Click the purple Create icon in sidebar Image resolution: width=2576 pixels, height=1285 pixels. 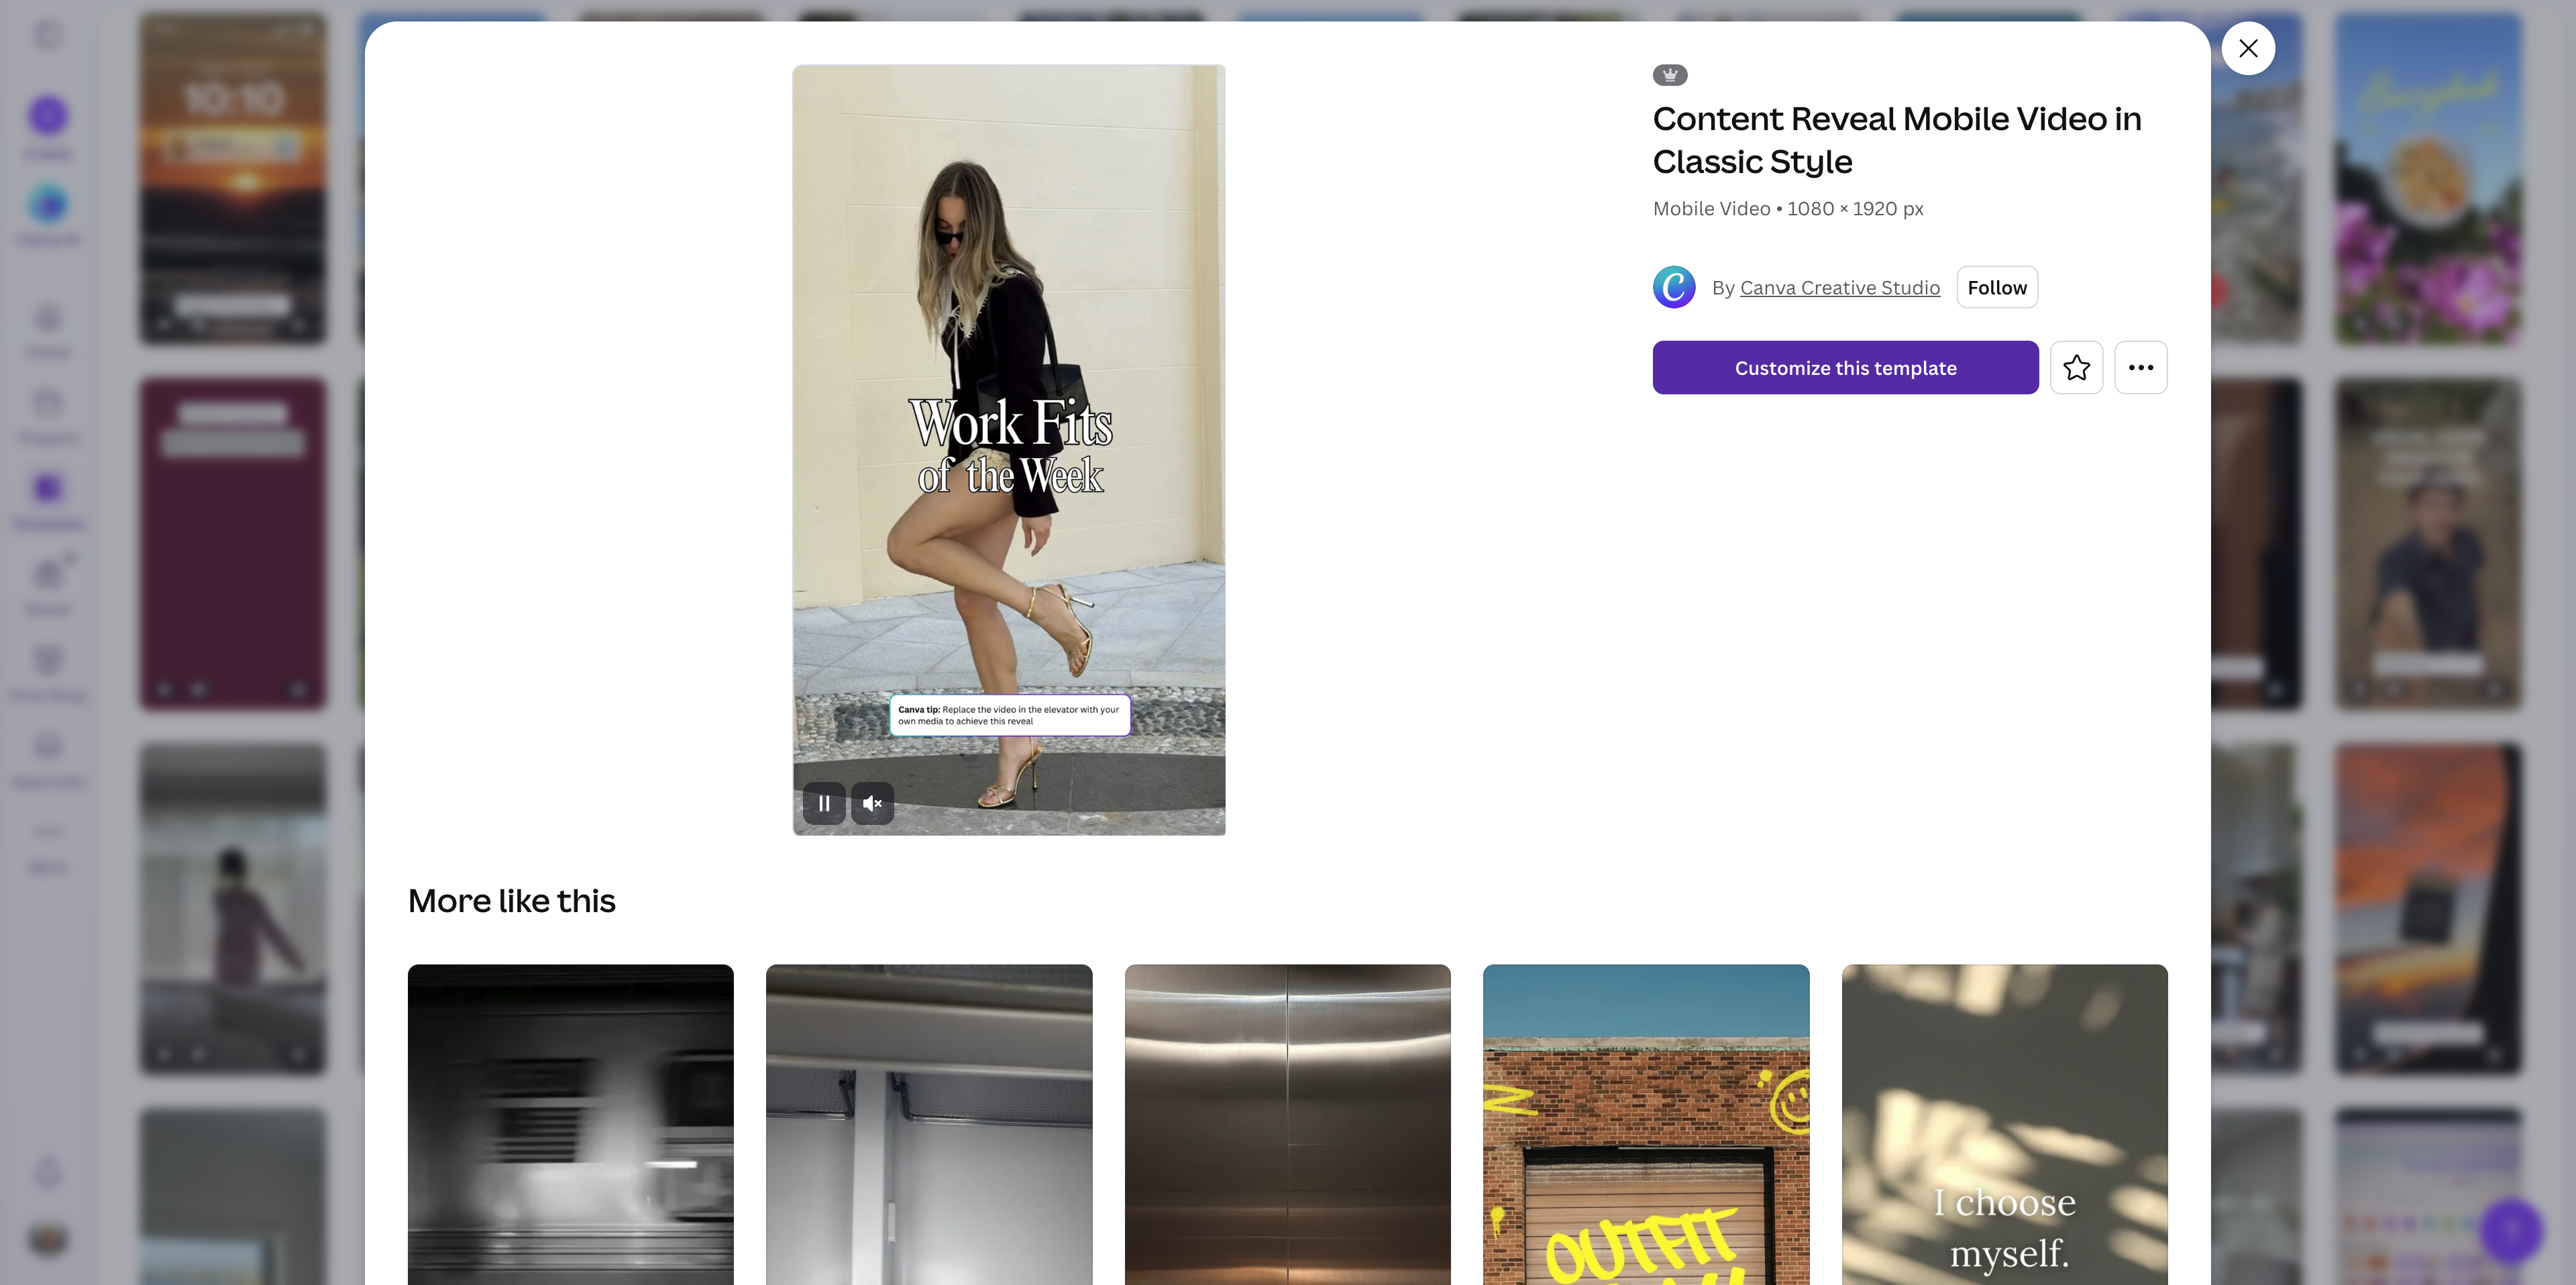click(x=48, y=116)
